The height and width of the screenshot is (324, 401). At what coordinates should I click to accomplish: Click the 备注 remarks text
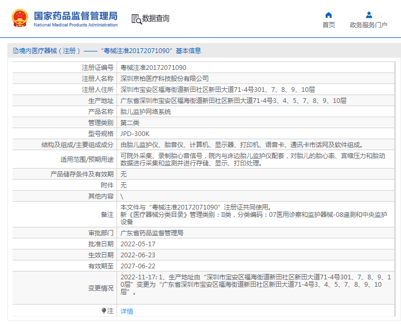pos(254,214)
